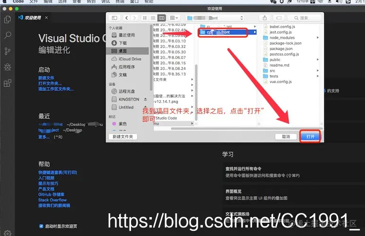Close the 欢迎使用 tab with its x
This screenshot has height=236, width=365.
(46, 17)
